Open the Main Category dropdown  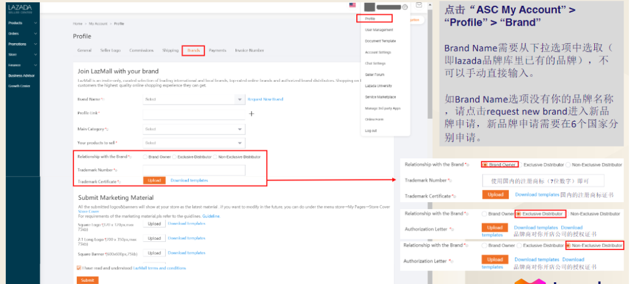pos(194,129)
